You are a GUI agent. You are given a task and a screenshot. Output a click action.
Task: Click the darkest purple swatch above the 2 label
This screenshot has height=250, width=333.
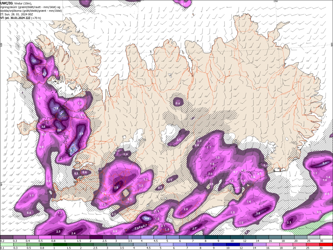coord(96,237)
